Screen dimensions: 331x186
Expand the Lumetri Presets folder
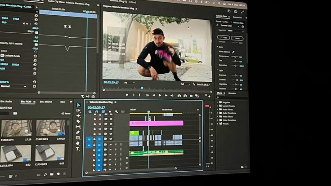pos(217,106)
